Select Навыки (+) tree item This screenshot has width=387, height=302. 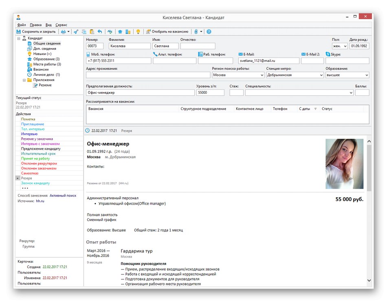click(42, 54)
